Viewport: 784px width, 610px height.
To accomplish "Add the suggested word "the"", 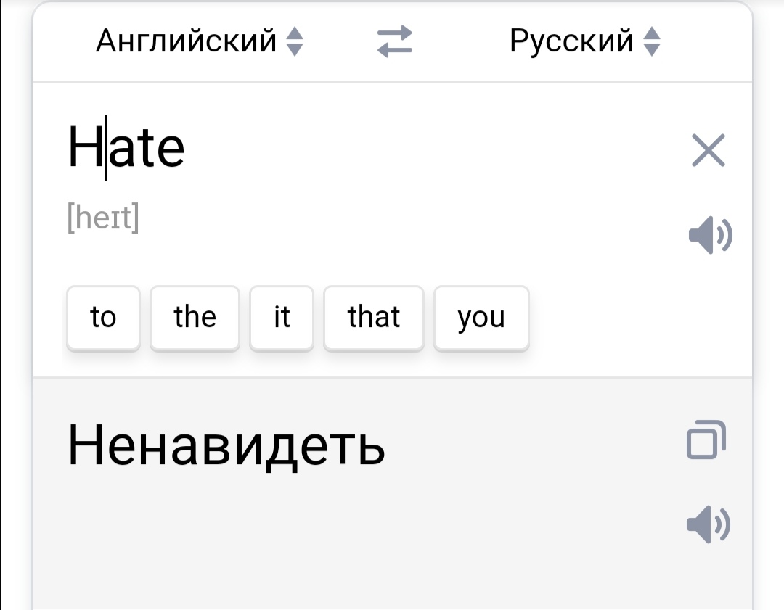I will [x=195, y=318].
